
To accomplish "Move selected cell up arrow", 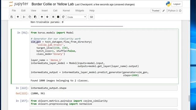I will pos(42,17).
